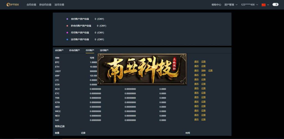
Task: Switch to the 合约账户 tab
Action: pos(59,50)
